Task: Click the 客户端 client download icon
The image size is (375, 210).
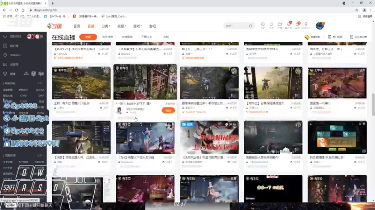Action: click(x=289, y=26)
